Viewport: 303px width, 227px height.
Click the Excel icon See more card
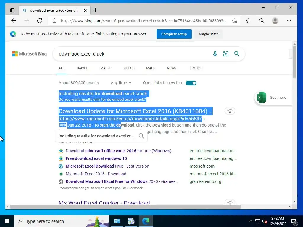pyautogui.click(x=273, y=98)
